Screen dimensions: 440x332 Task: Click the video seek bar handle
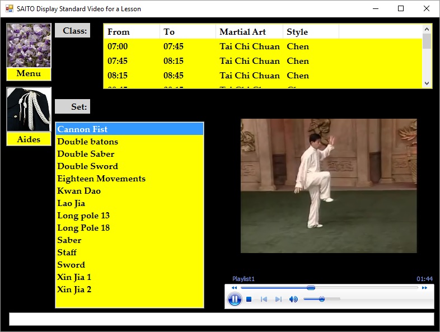click(x=311, y=288)
